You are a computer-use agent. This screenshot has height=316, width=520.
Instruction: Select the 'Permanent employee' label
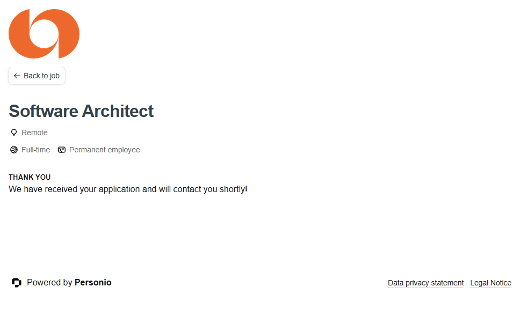(104, 150)
